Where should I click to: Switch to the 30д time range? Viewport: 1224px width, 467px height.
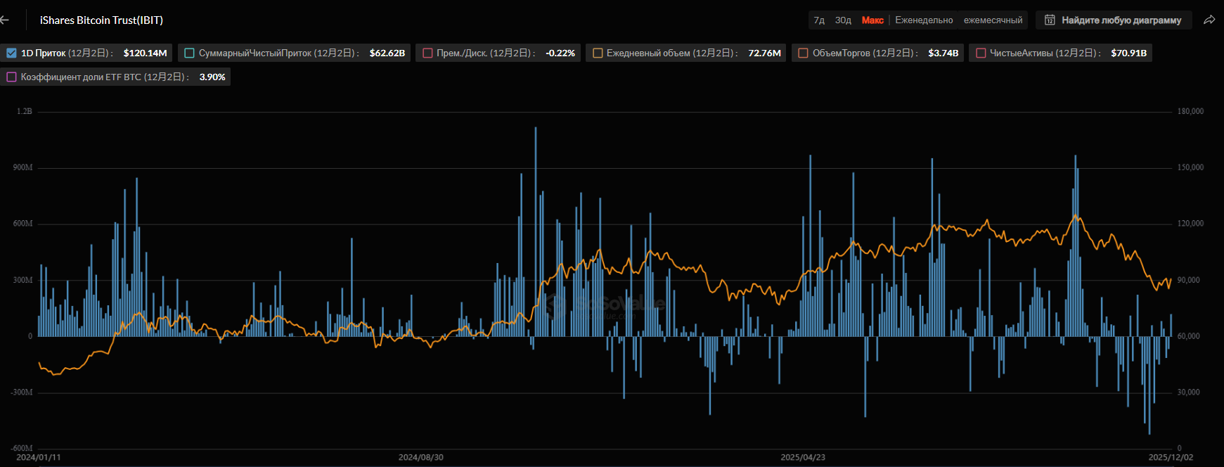843,20
